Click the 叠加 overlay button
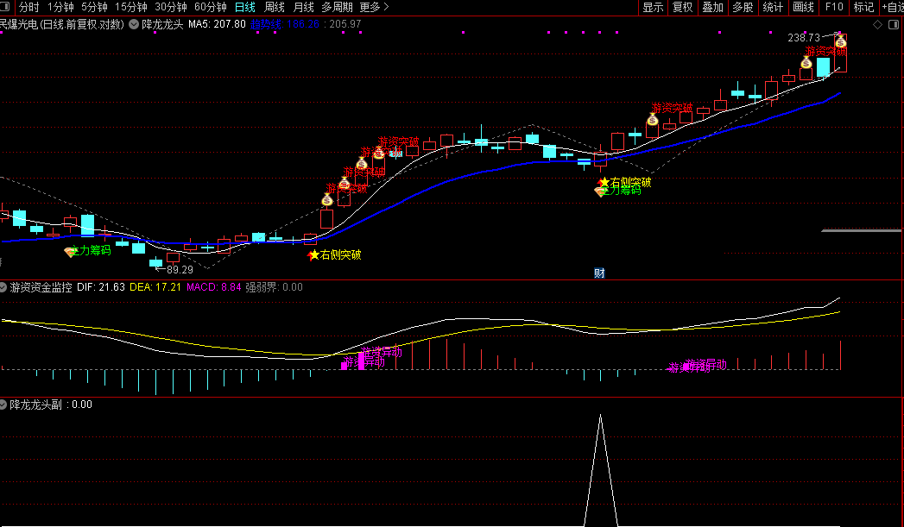Image resolution: width=904 pixels, height=527 pixels. point(712,7)
